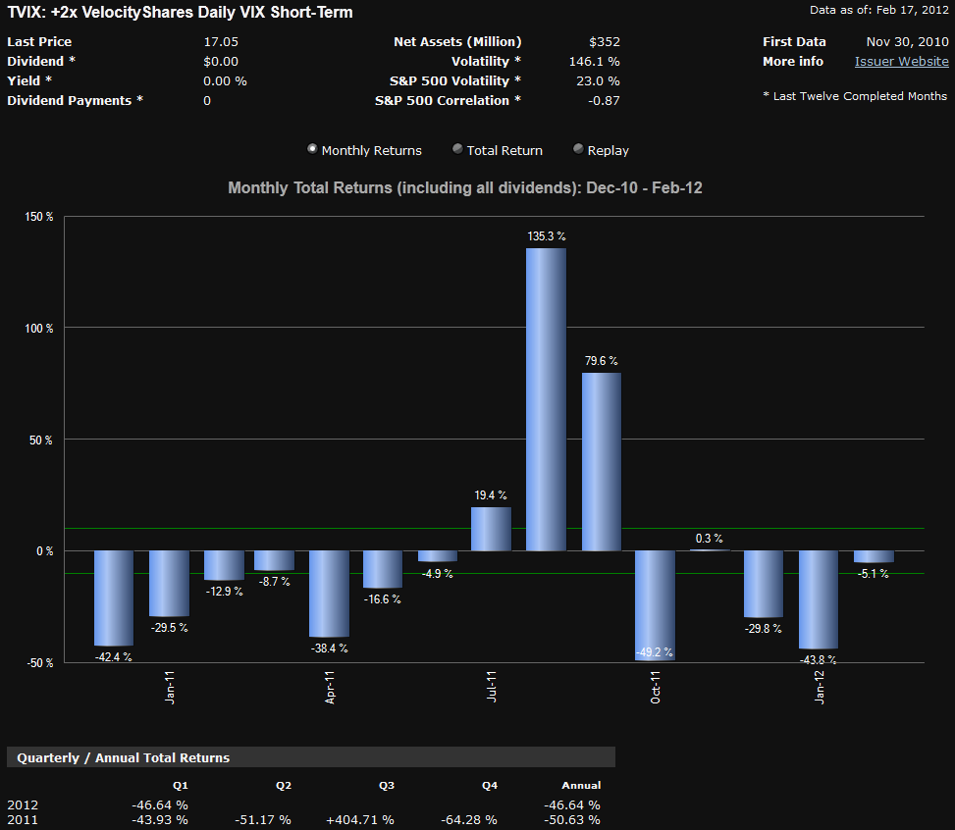Select the Monthly Returns radio button
This screenshot has width=955, height=830.
pyautogui.click(x=312, y=149)
